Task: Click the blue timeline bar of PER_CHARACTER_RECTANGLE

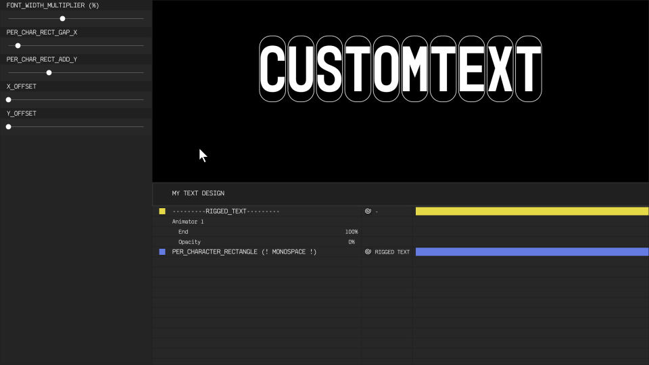Action: [x=532, y=251]
